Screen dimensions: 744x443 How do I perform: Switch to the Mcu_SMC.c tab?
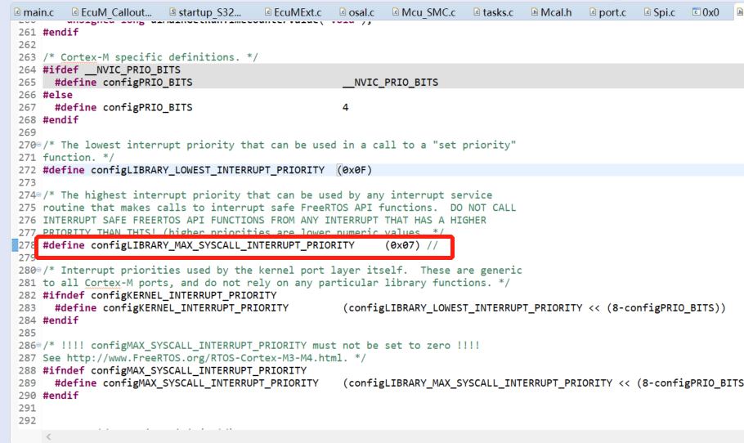pos(424,12)
